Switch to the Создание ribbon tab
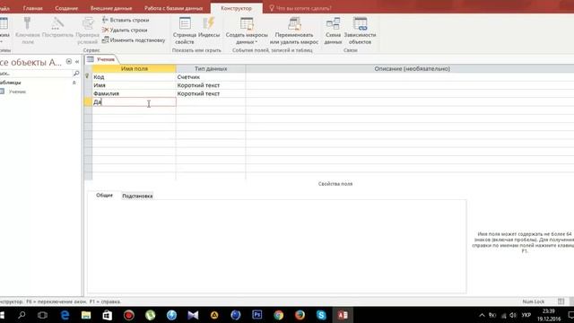574x323 pixels. click(66, 8)
